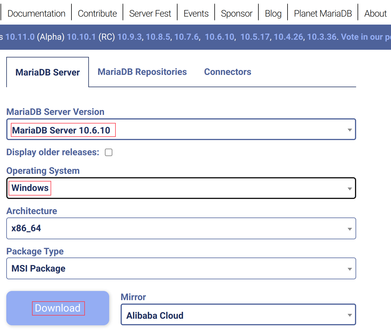Tick the Display older releases checkbox
391x335 pixels.
pyautogui.click(x=109, y=152)
